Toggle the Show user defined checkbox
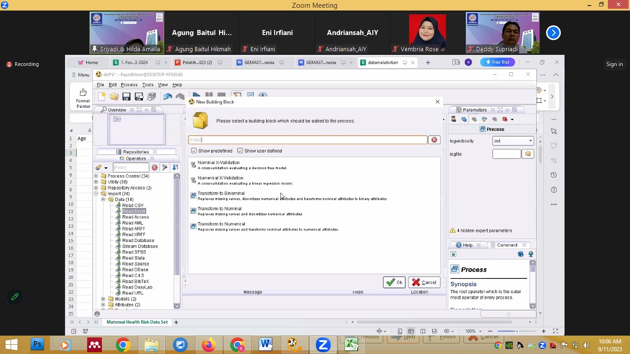The width and height of the screenshot is (630, 354). (x=240, y=151)
